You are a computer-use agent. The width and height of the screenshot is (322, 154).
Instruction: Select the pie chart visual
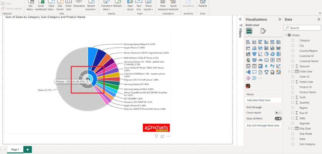click(266, 54)
